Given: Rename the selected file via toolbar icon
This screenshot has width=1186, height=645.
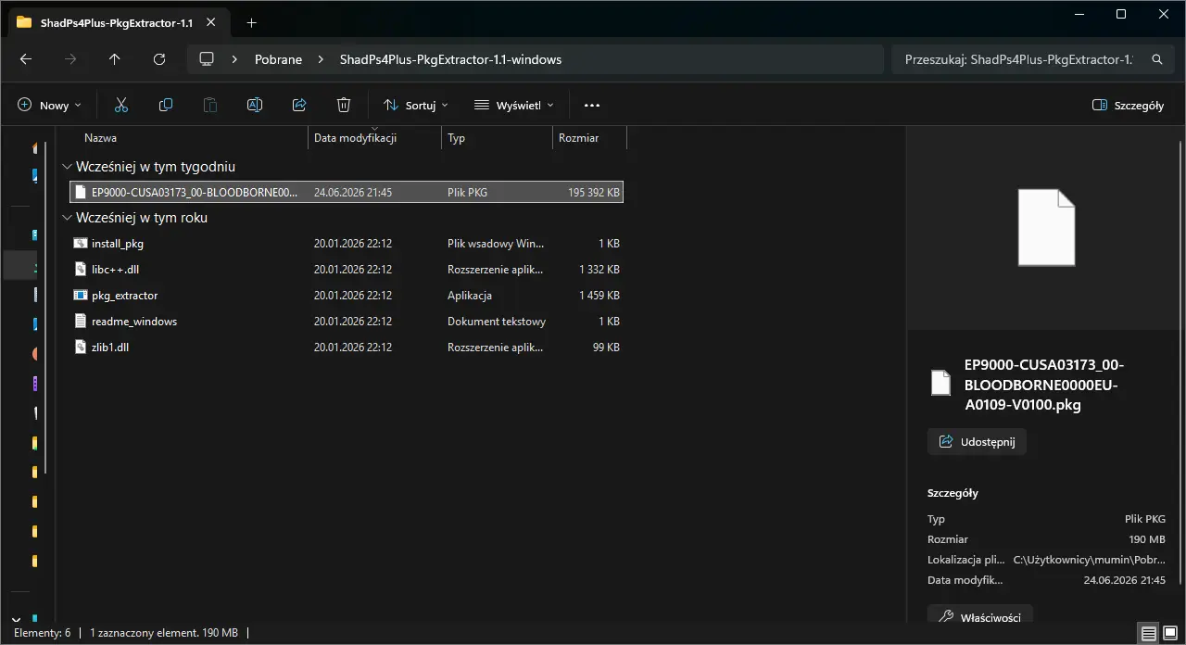Looking at the screenshot, I should tap(255, 106).
